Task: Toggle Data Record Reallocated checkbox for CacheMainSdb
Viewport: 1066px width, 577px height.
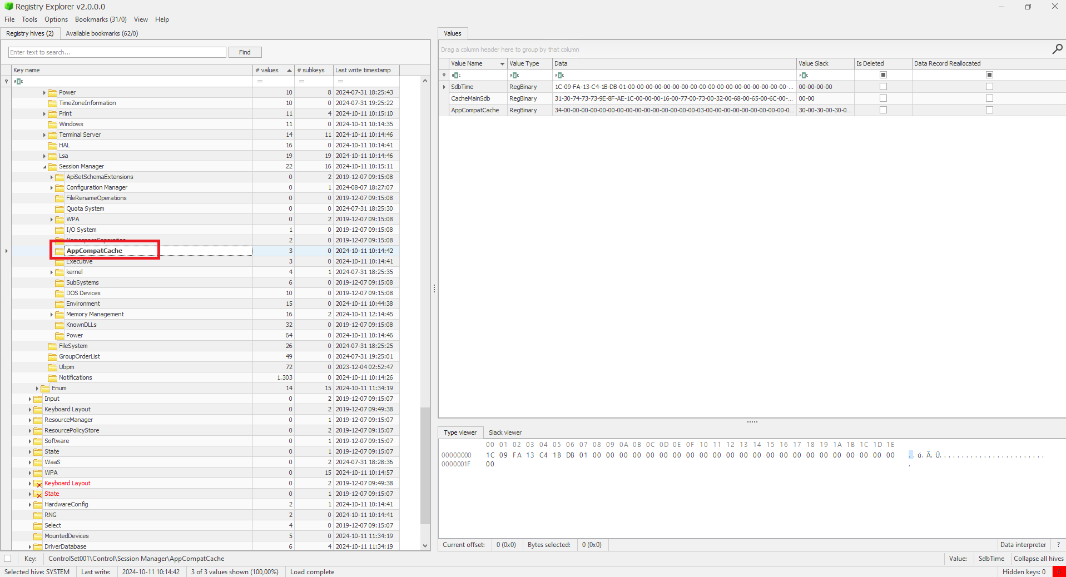Action: (989, 98)
